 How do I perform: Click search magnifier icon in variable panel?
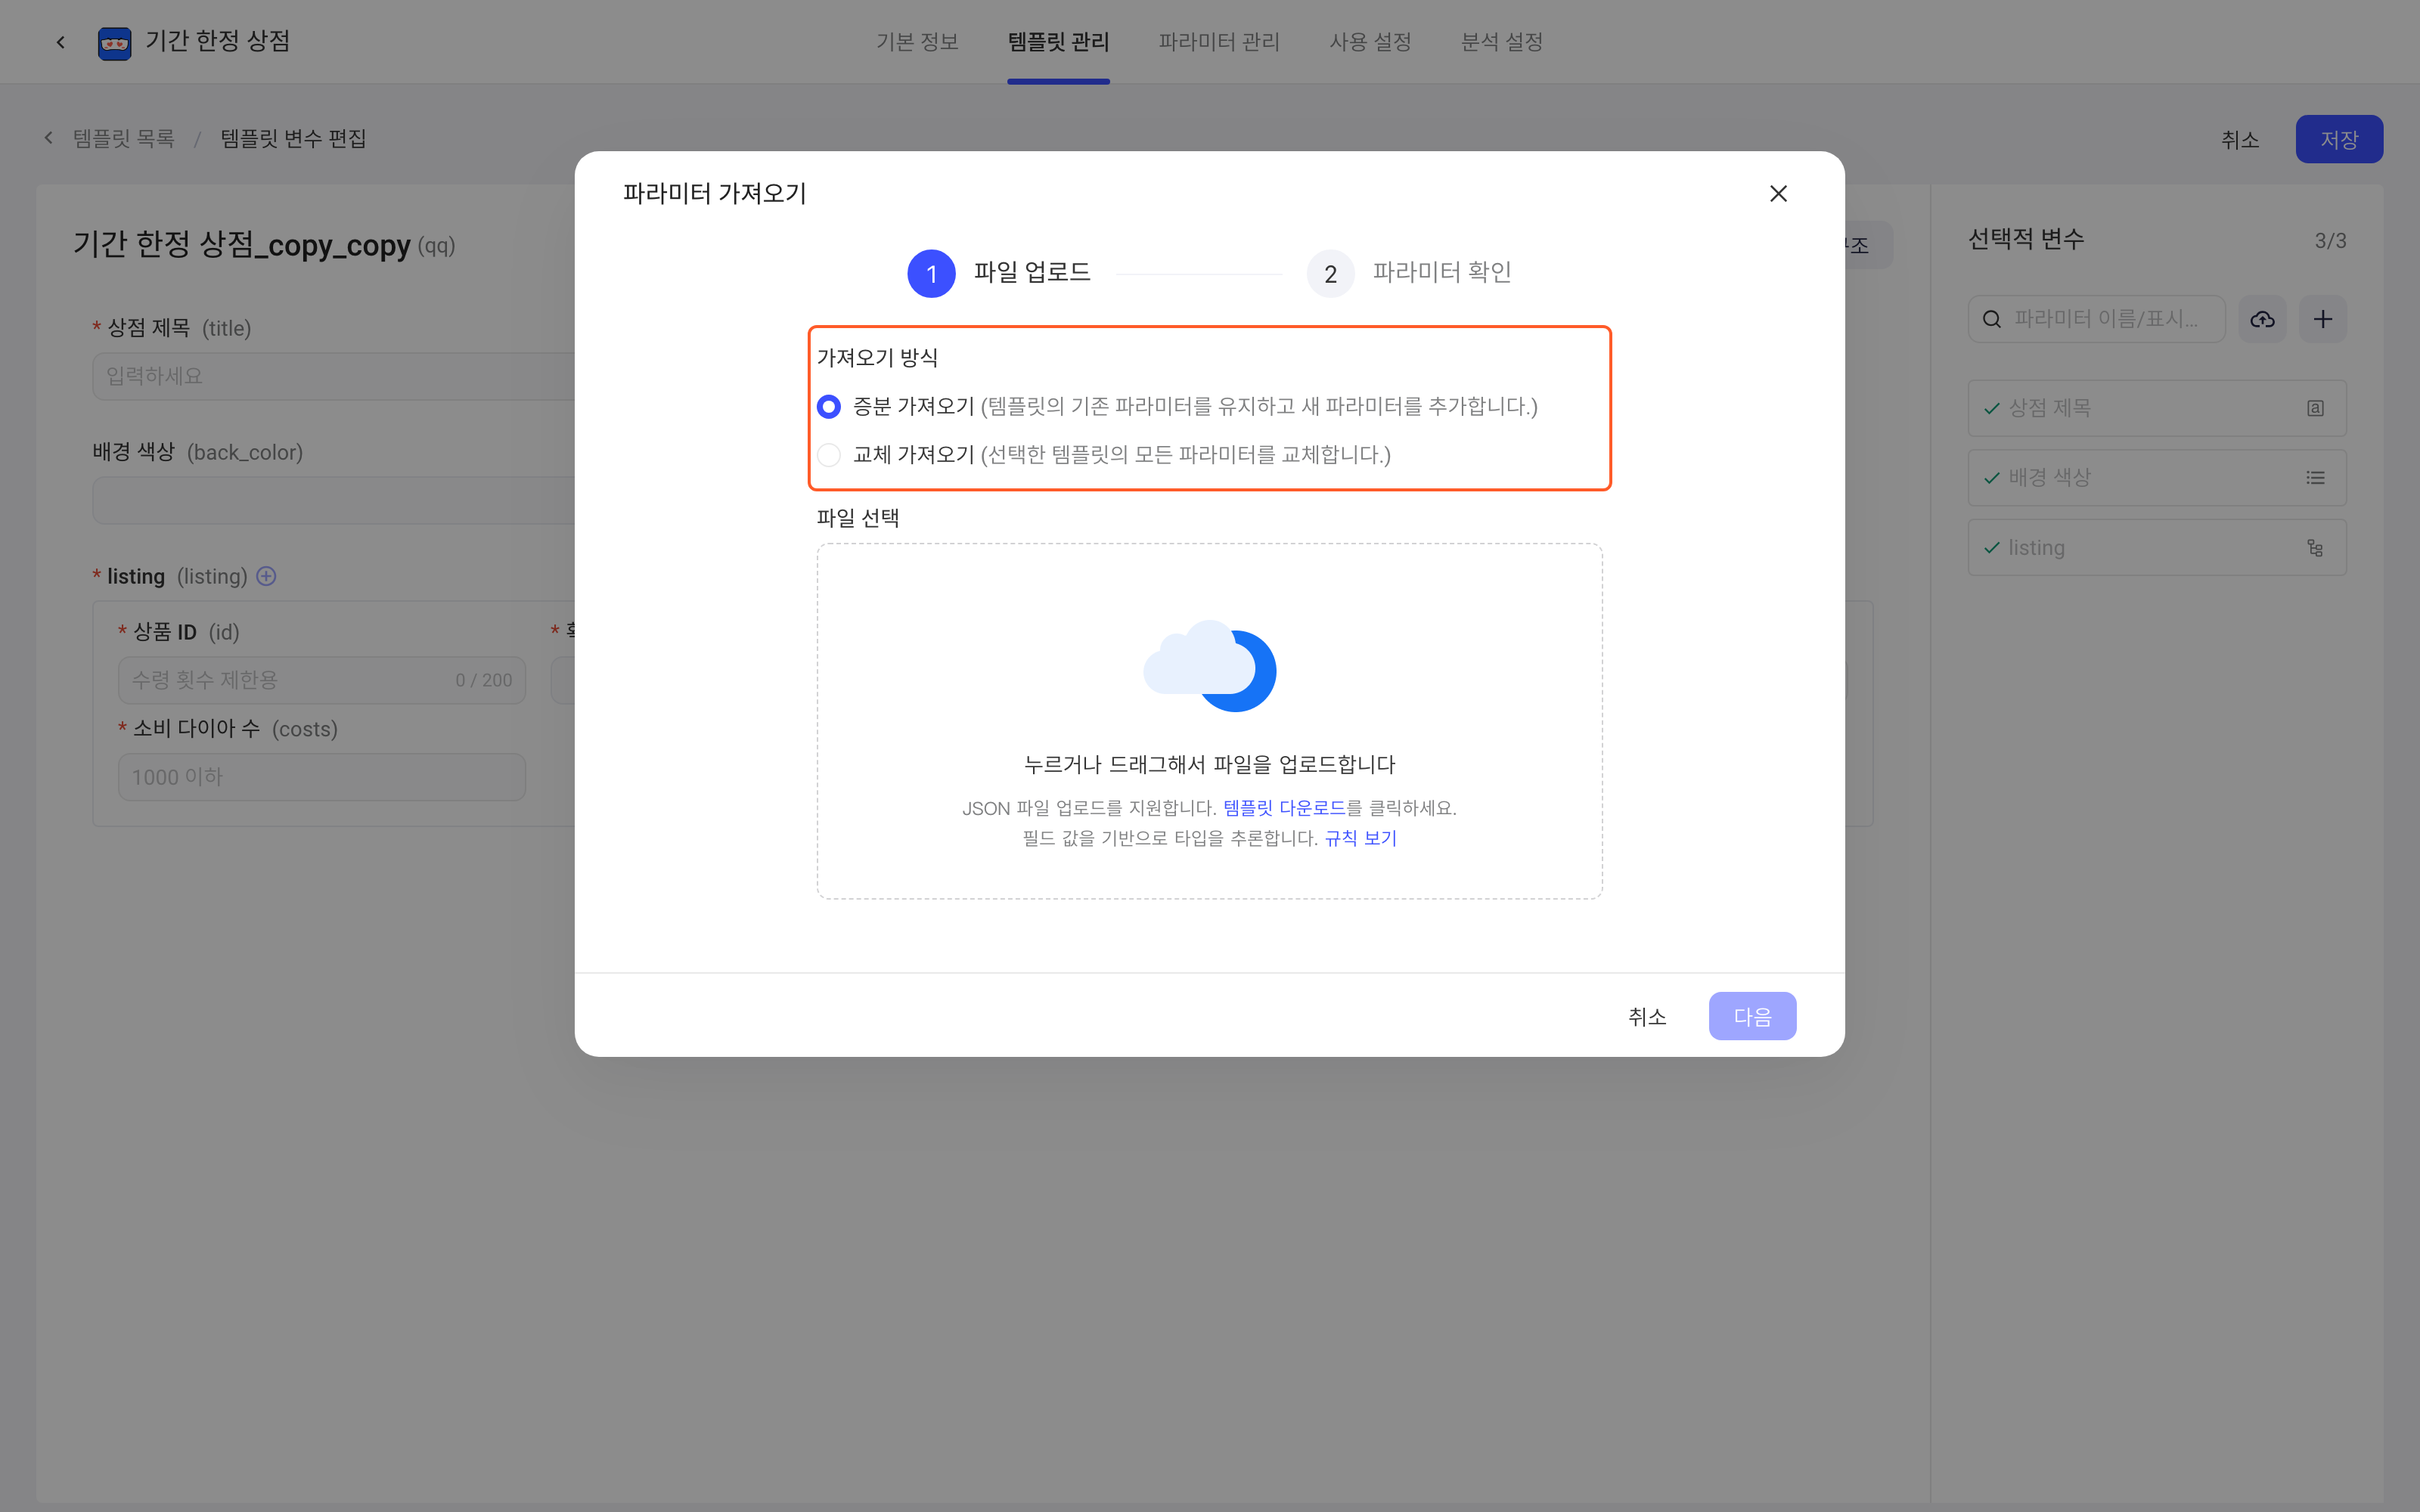[1991, 319]
